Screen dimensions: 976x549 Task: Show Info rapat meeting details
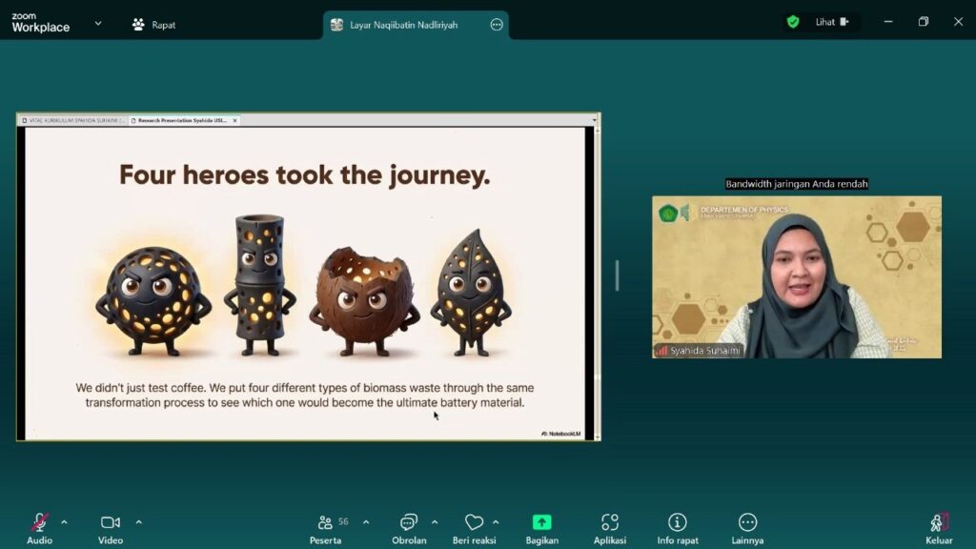pos(677,522)
